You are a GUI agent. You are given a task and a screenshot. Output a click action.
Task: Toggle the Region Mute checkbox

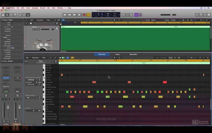(x=12, y=23)
